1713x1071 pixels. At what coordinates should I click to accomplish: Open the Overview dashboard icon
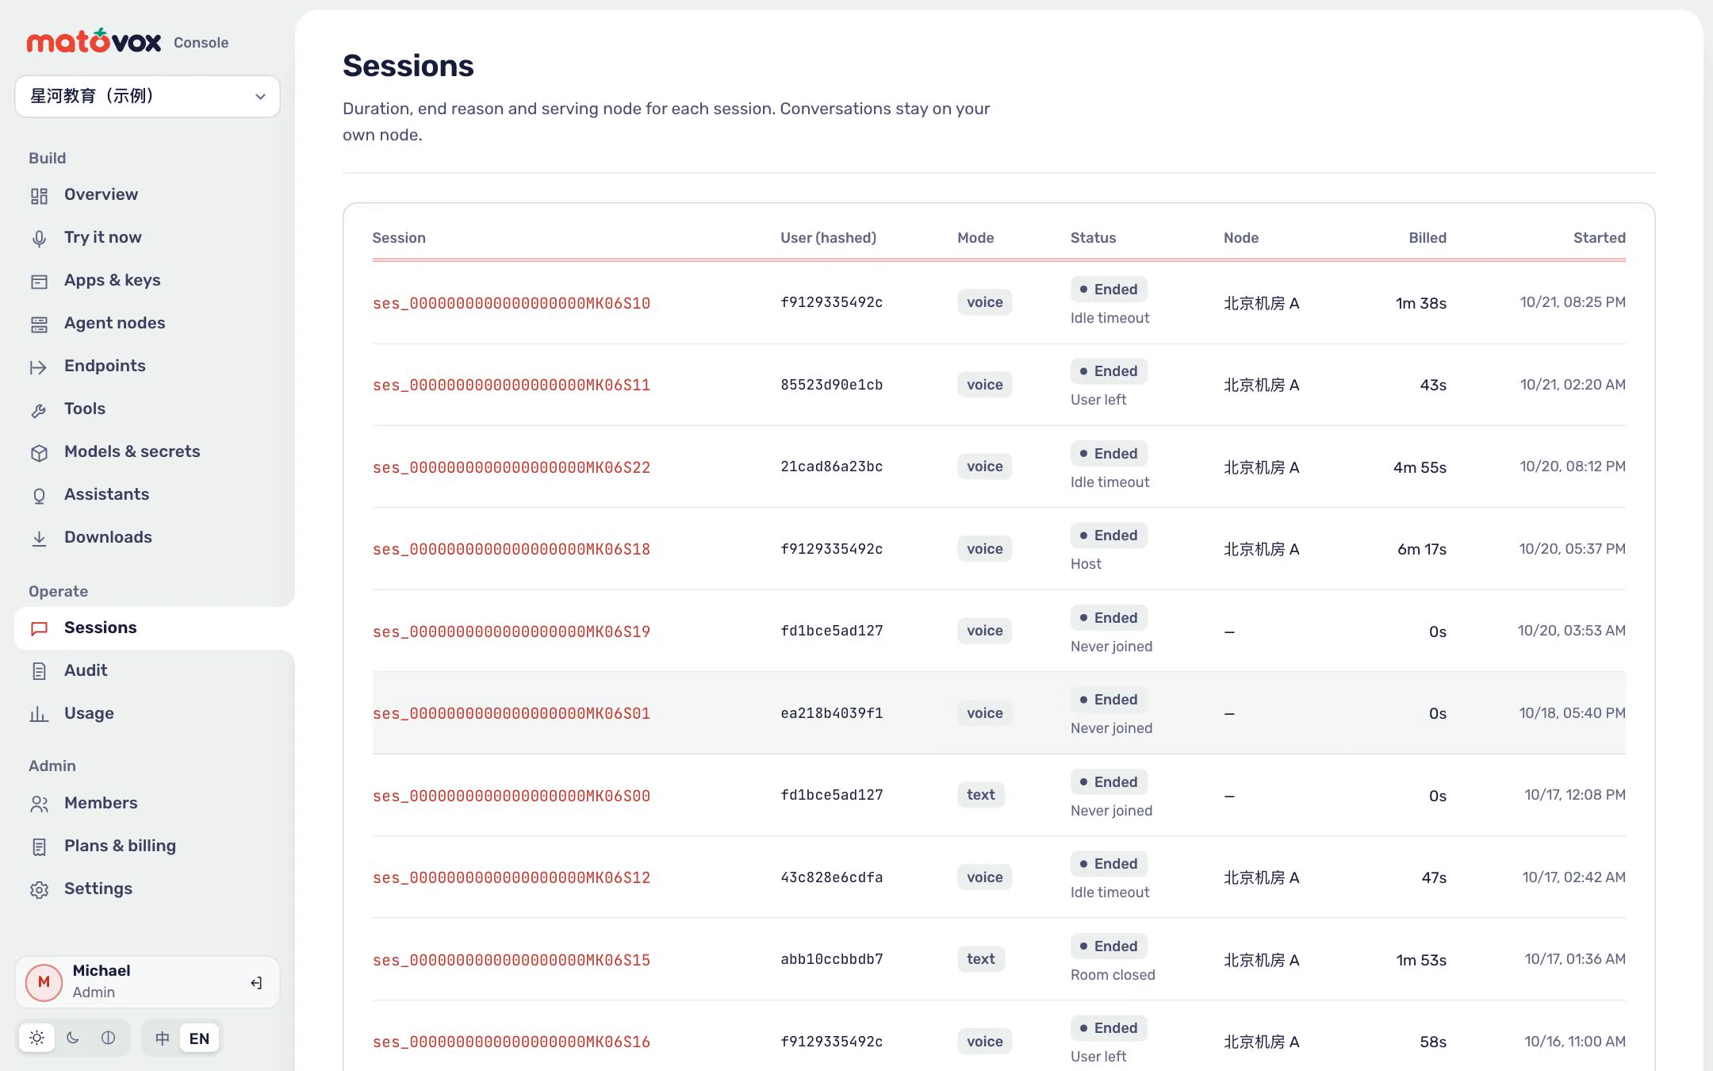(39, 195)
